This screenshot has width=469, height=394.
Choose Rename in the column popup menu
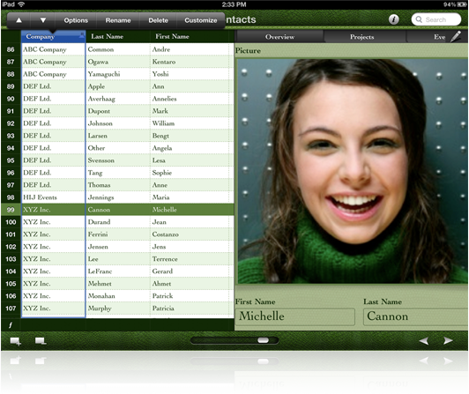click(118, 20)
